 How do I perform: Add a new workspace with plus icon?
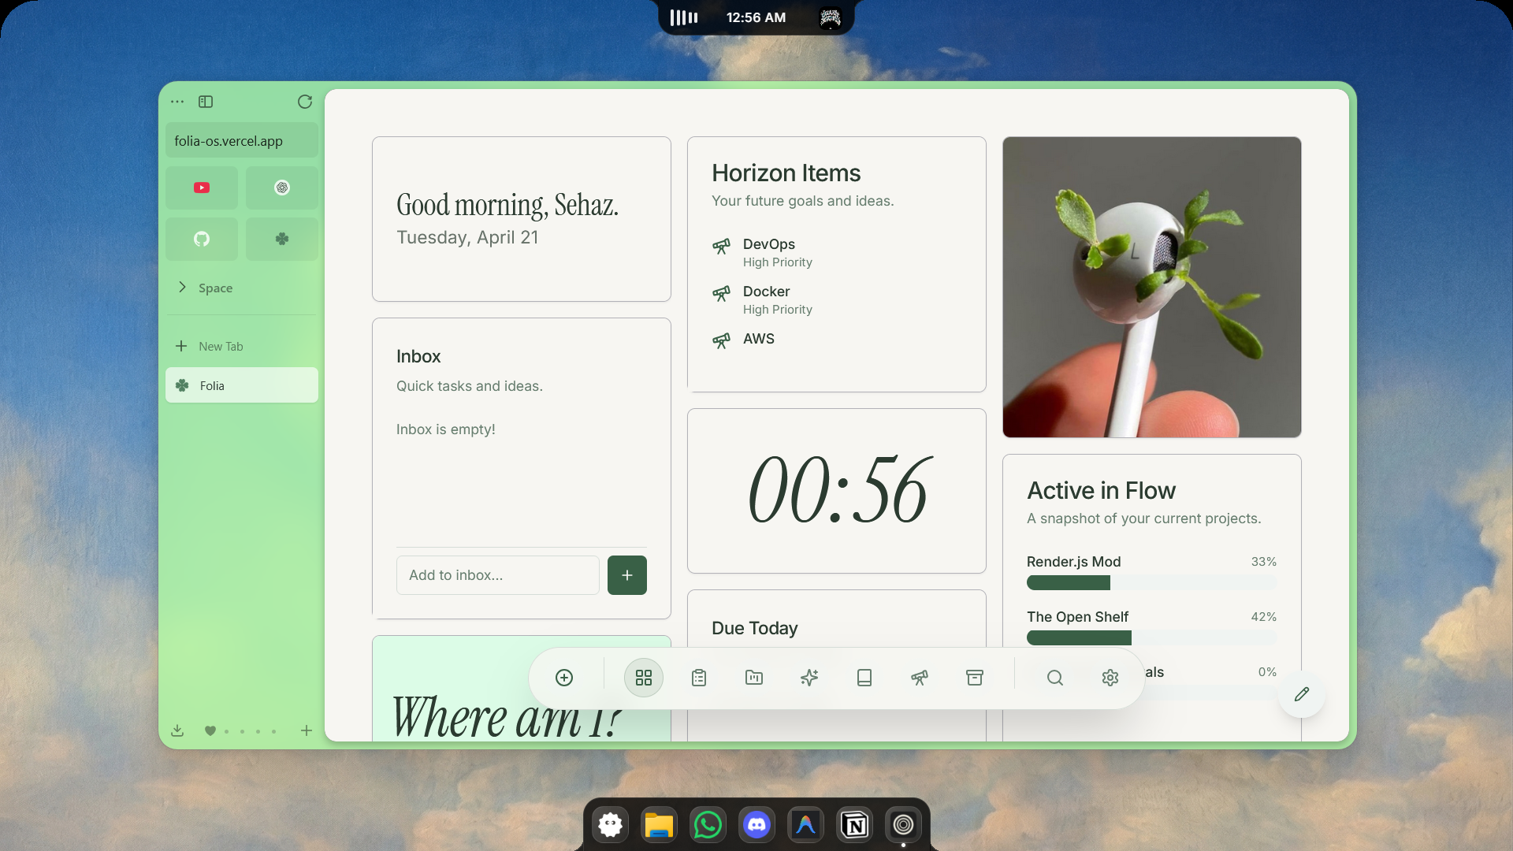coord(307,730)
